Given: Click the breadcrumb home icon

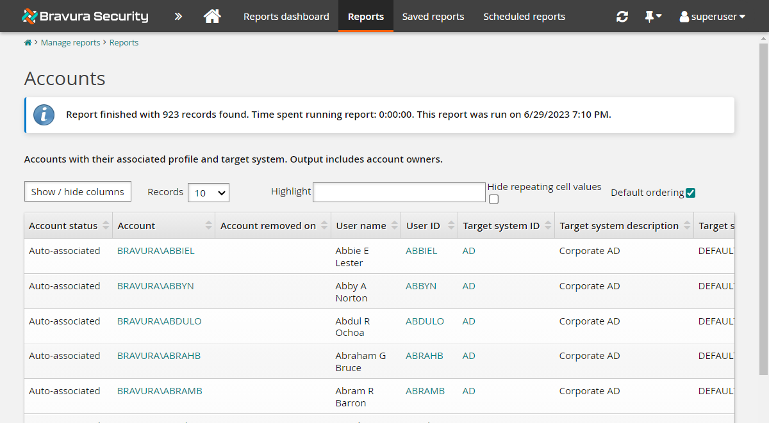Looking at the screenshot, I should [28, 42].
